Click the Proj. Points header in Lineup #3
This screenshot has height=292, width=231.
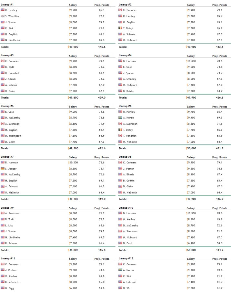pyautogui.click(x=102, y=56)
